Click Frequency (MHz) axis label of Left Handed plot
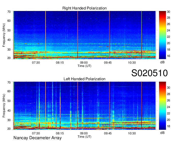The image size is (173, 141). click(4, 106)
